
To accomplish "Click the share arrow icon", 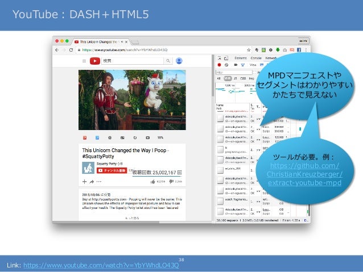I will 92,182.
